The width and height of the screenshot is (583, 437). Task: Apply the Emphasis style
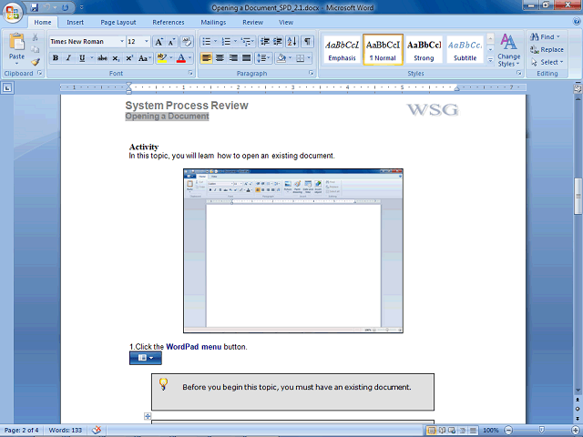click(x=343, y=50)
